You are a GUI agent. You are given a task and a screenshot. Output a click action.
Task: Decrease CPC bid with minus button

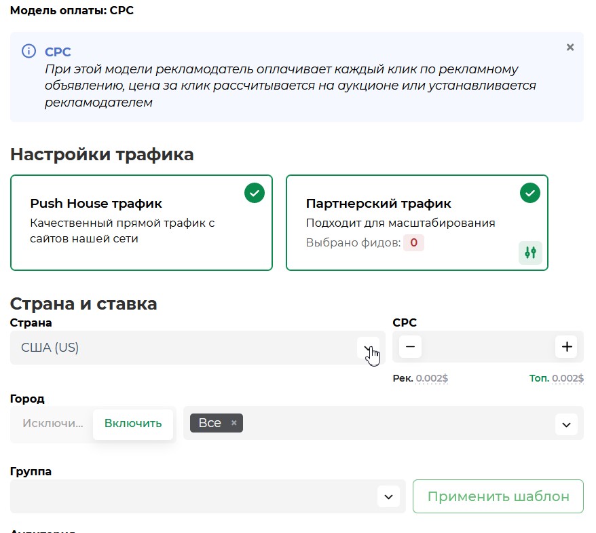coord(410,347)
